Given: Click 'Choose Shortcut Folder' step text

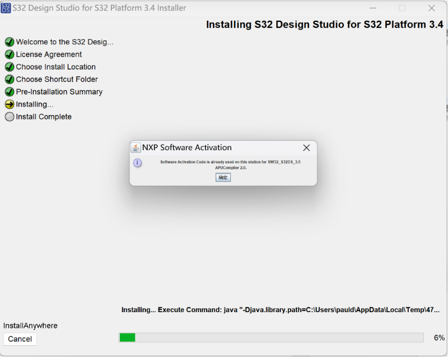Looking at the screenshot, I should tap(57, 79).
